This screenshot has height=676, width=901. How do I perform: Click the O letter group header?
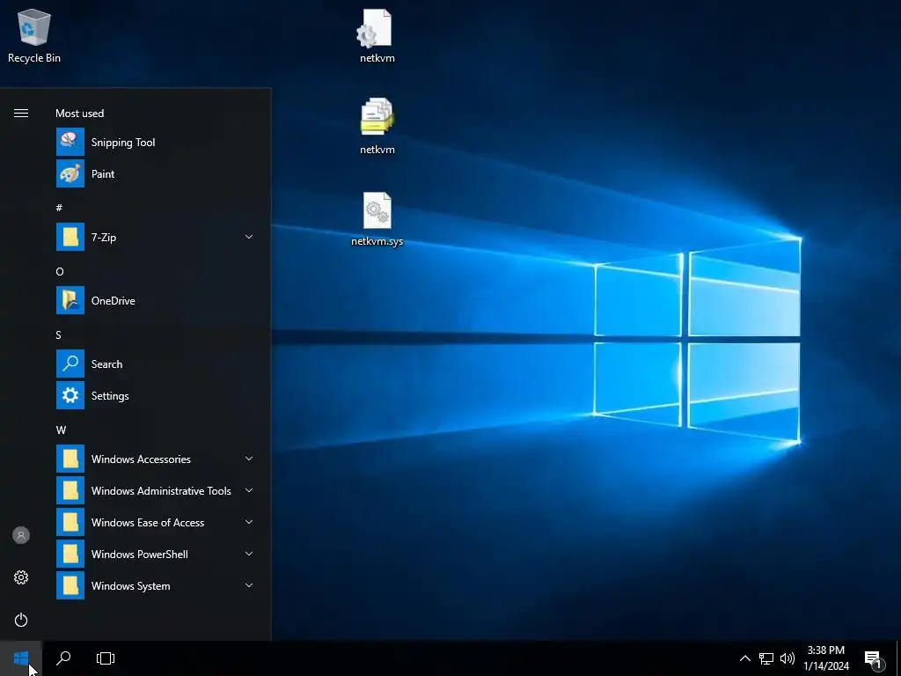click(x=60, y=271)
